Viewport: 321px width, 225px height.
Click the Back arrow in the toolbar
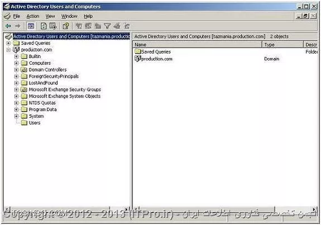(8, 26)
